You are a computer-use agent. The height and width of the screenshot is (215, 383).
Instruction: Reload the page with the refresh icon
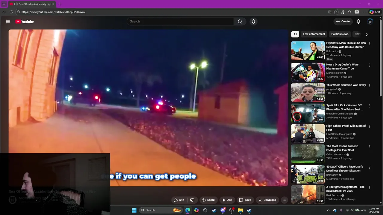[11, 12]
